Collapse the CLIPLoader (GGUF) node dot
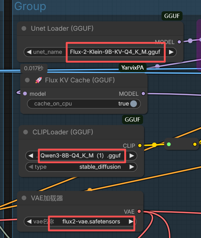This screenshot has width=201, height=238. tap(26, 132)
